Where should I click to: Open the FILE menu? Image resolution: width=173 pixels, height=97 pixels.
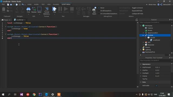pos(3,4)
